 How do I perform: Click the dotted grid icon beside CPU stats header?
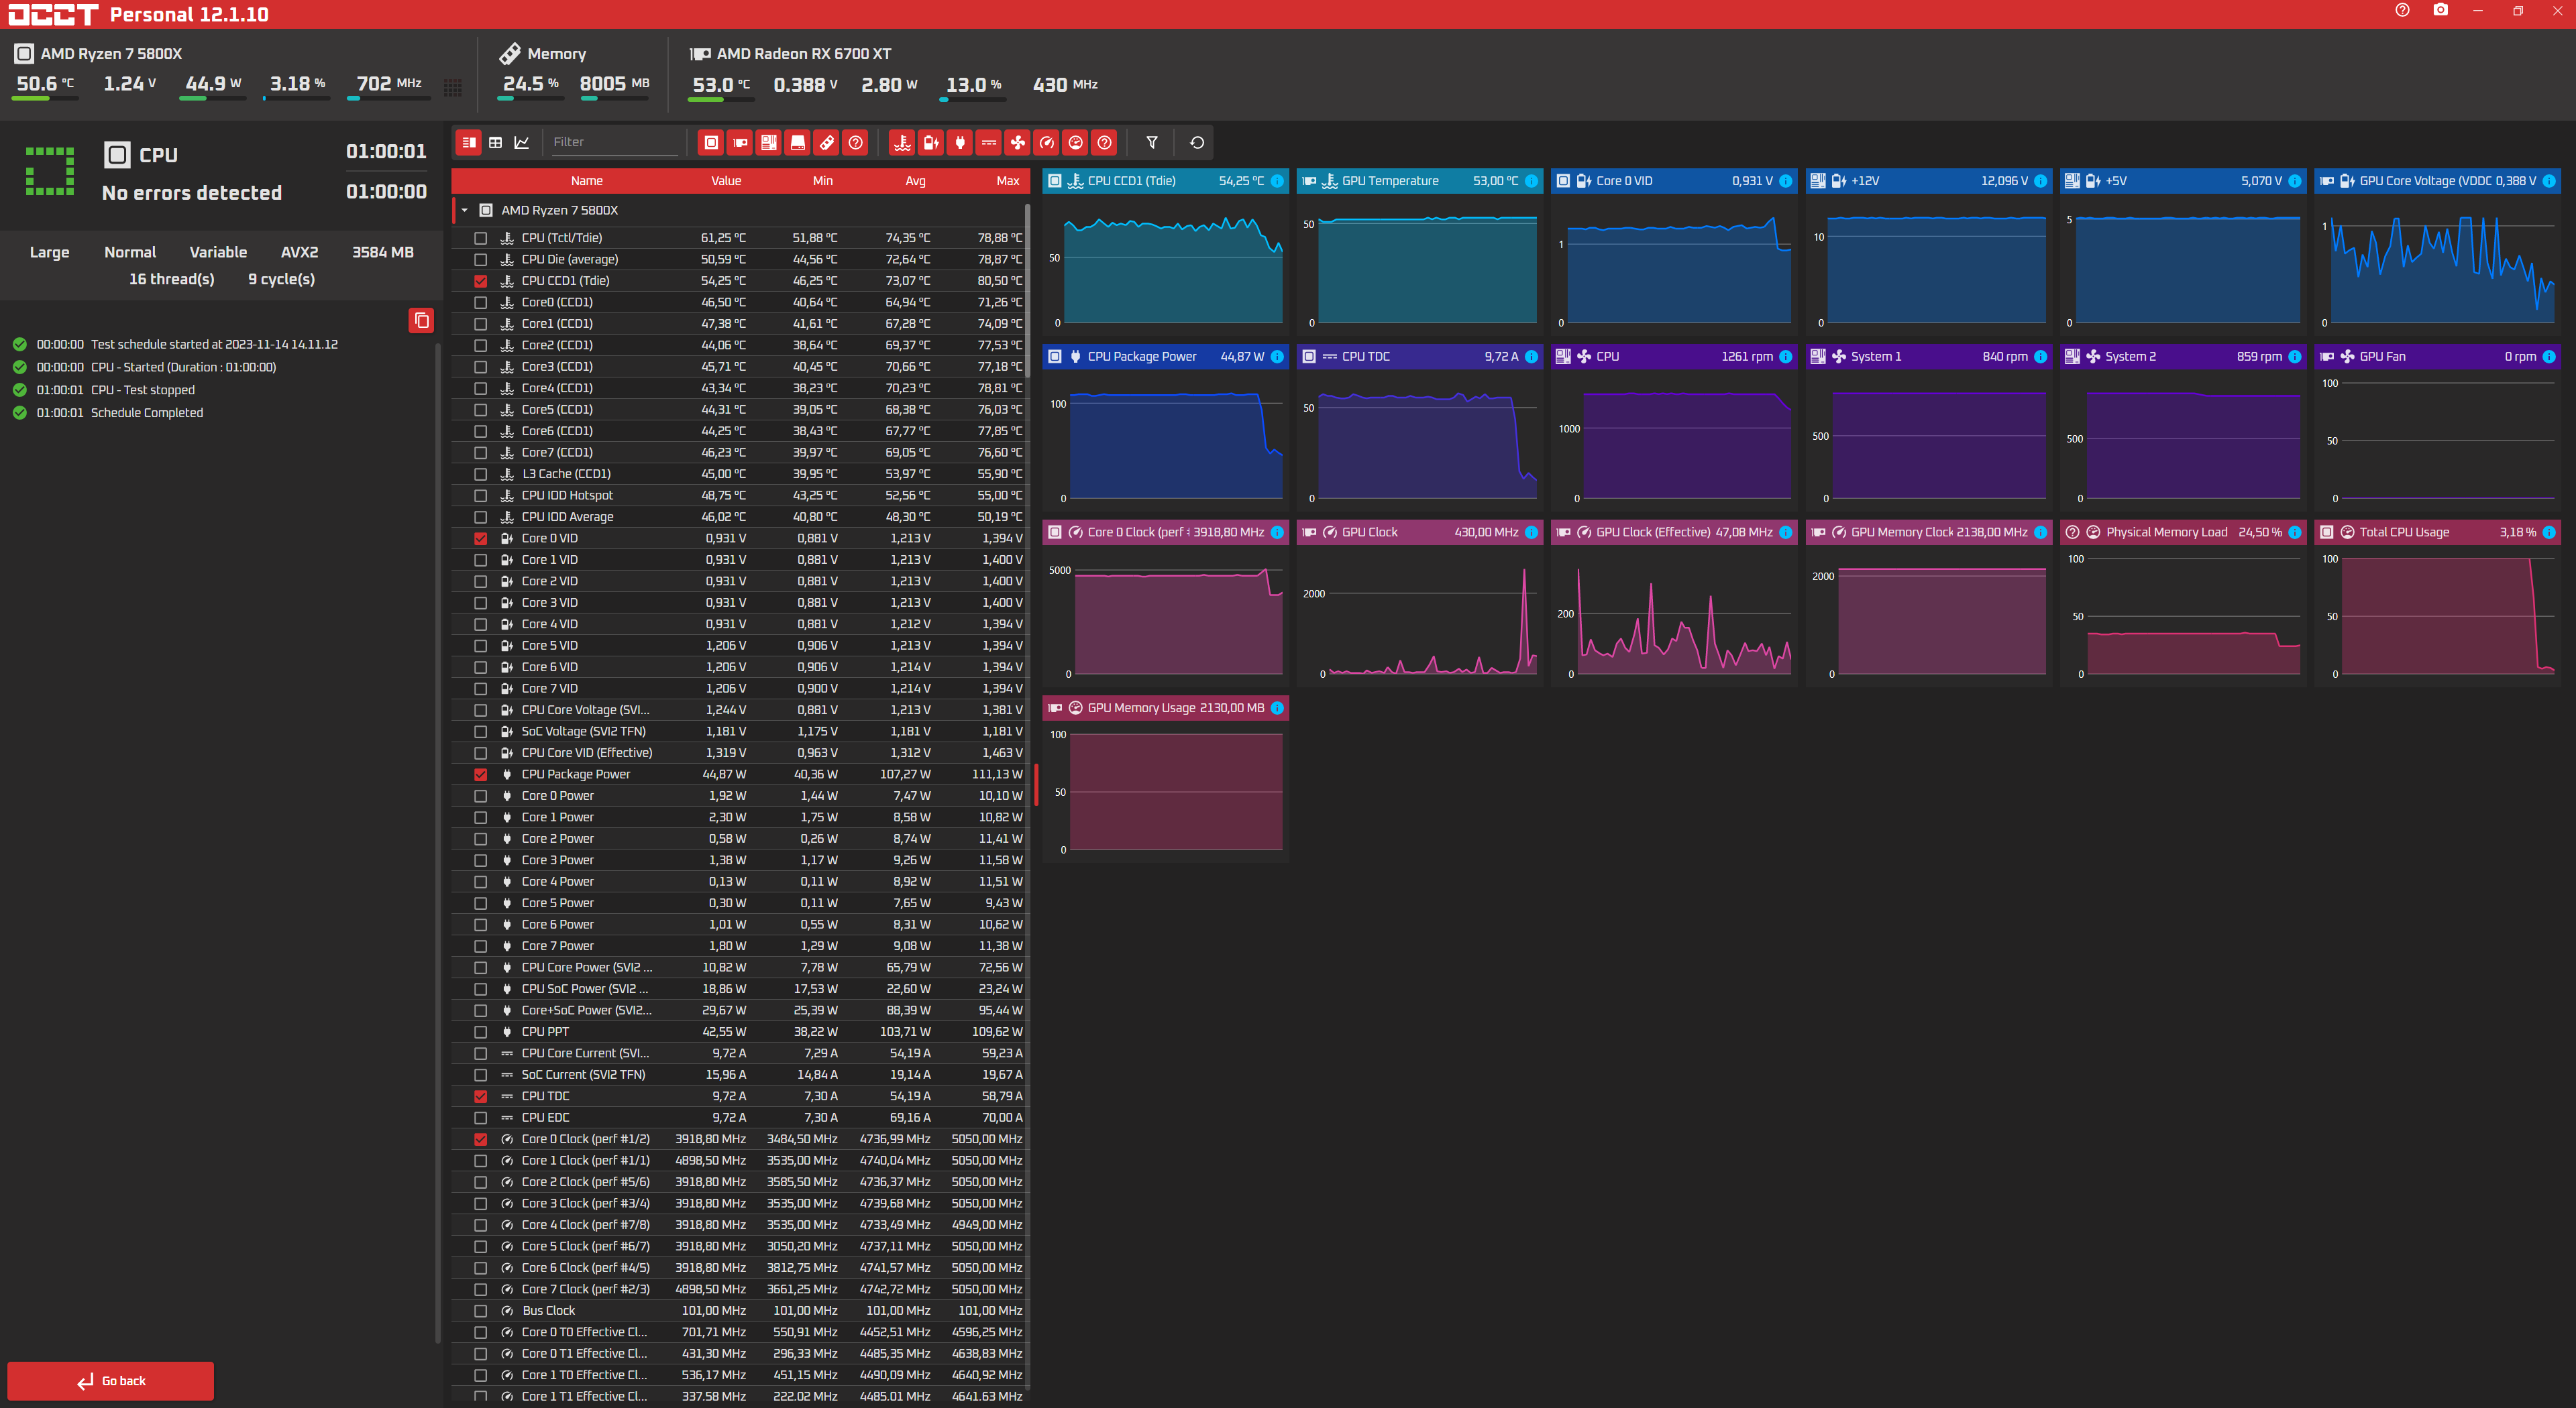(x=453, y=88)
